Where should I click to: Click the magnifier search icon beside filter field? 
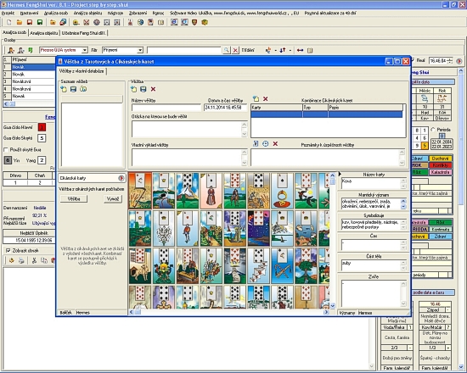227,50
